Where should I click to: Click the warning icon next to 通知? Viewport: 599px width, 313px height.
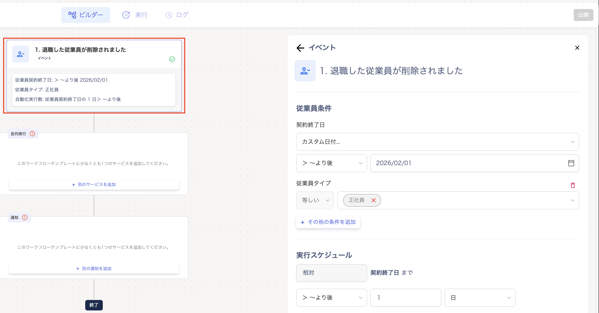click(25, 217)
